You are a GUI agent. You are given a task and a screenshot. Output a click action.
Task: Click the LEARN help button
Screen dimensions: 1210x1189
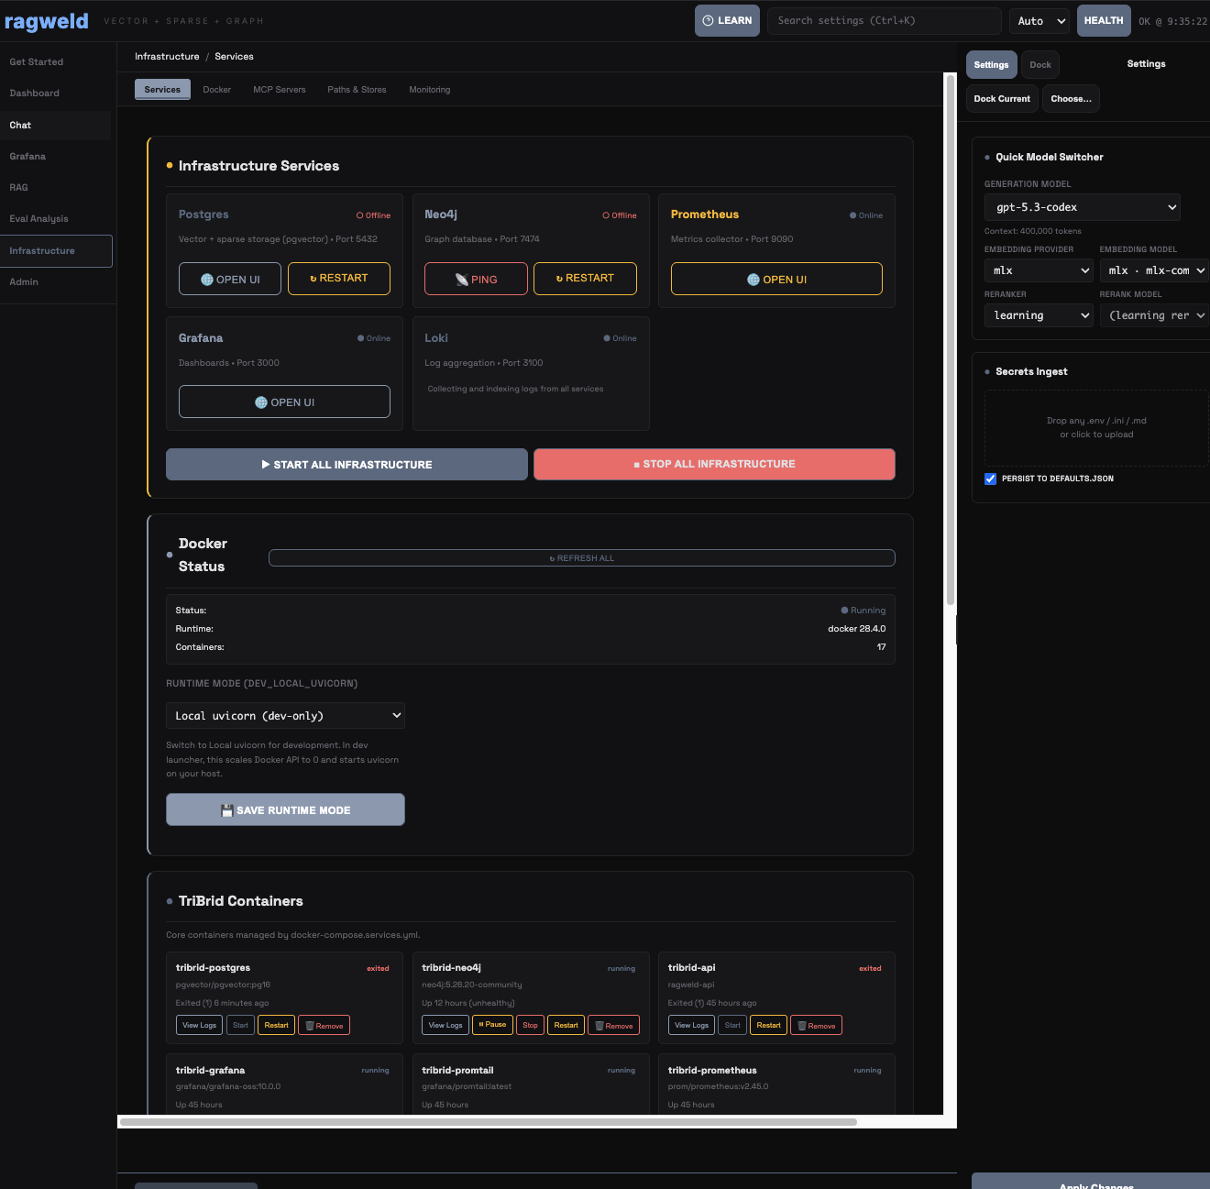click(727, 21)
